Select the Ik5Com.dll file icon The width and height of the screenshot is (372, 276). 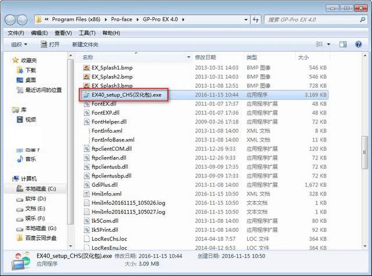coord(87,221)
